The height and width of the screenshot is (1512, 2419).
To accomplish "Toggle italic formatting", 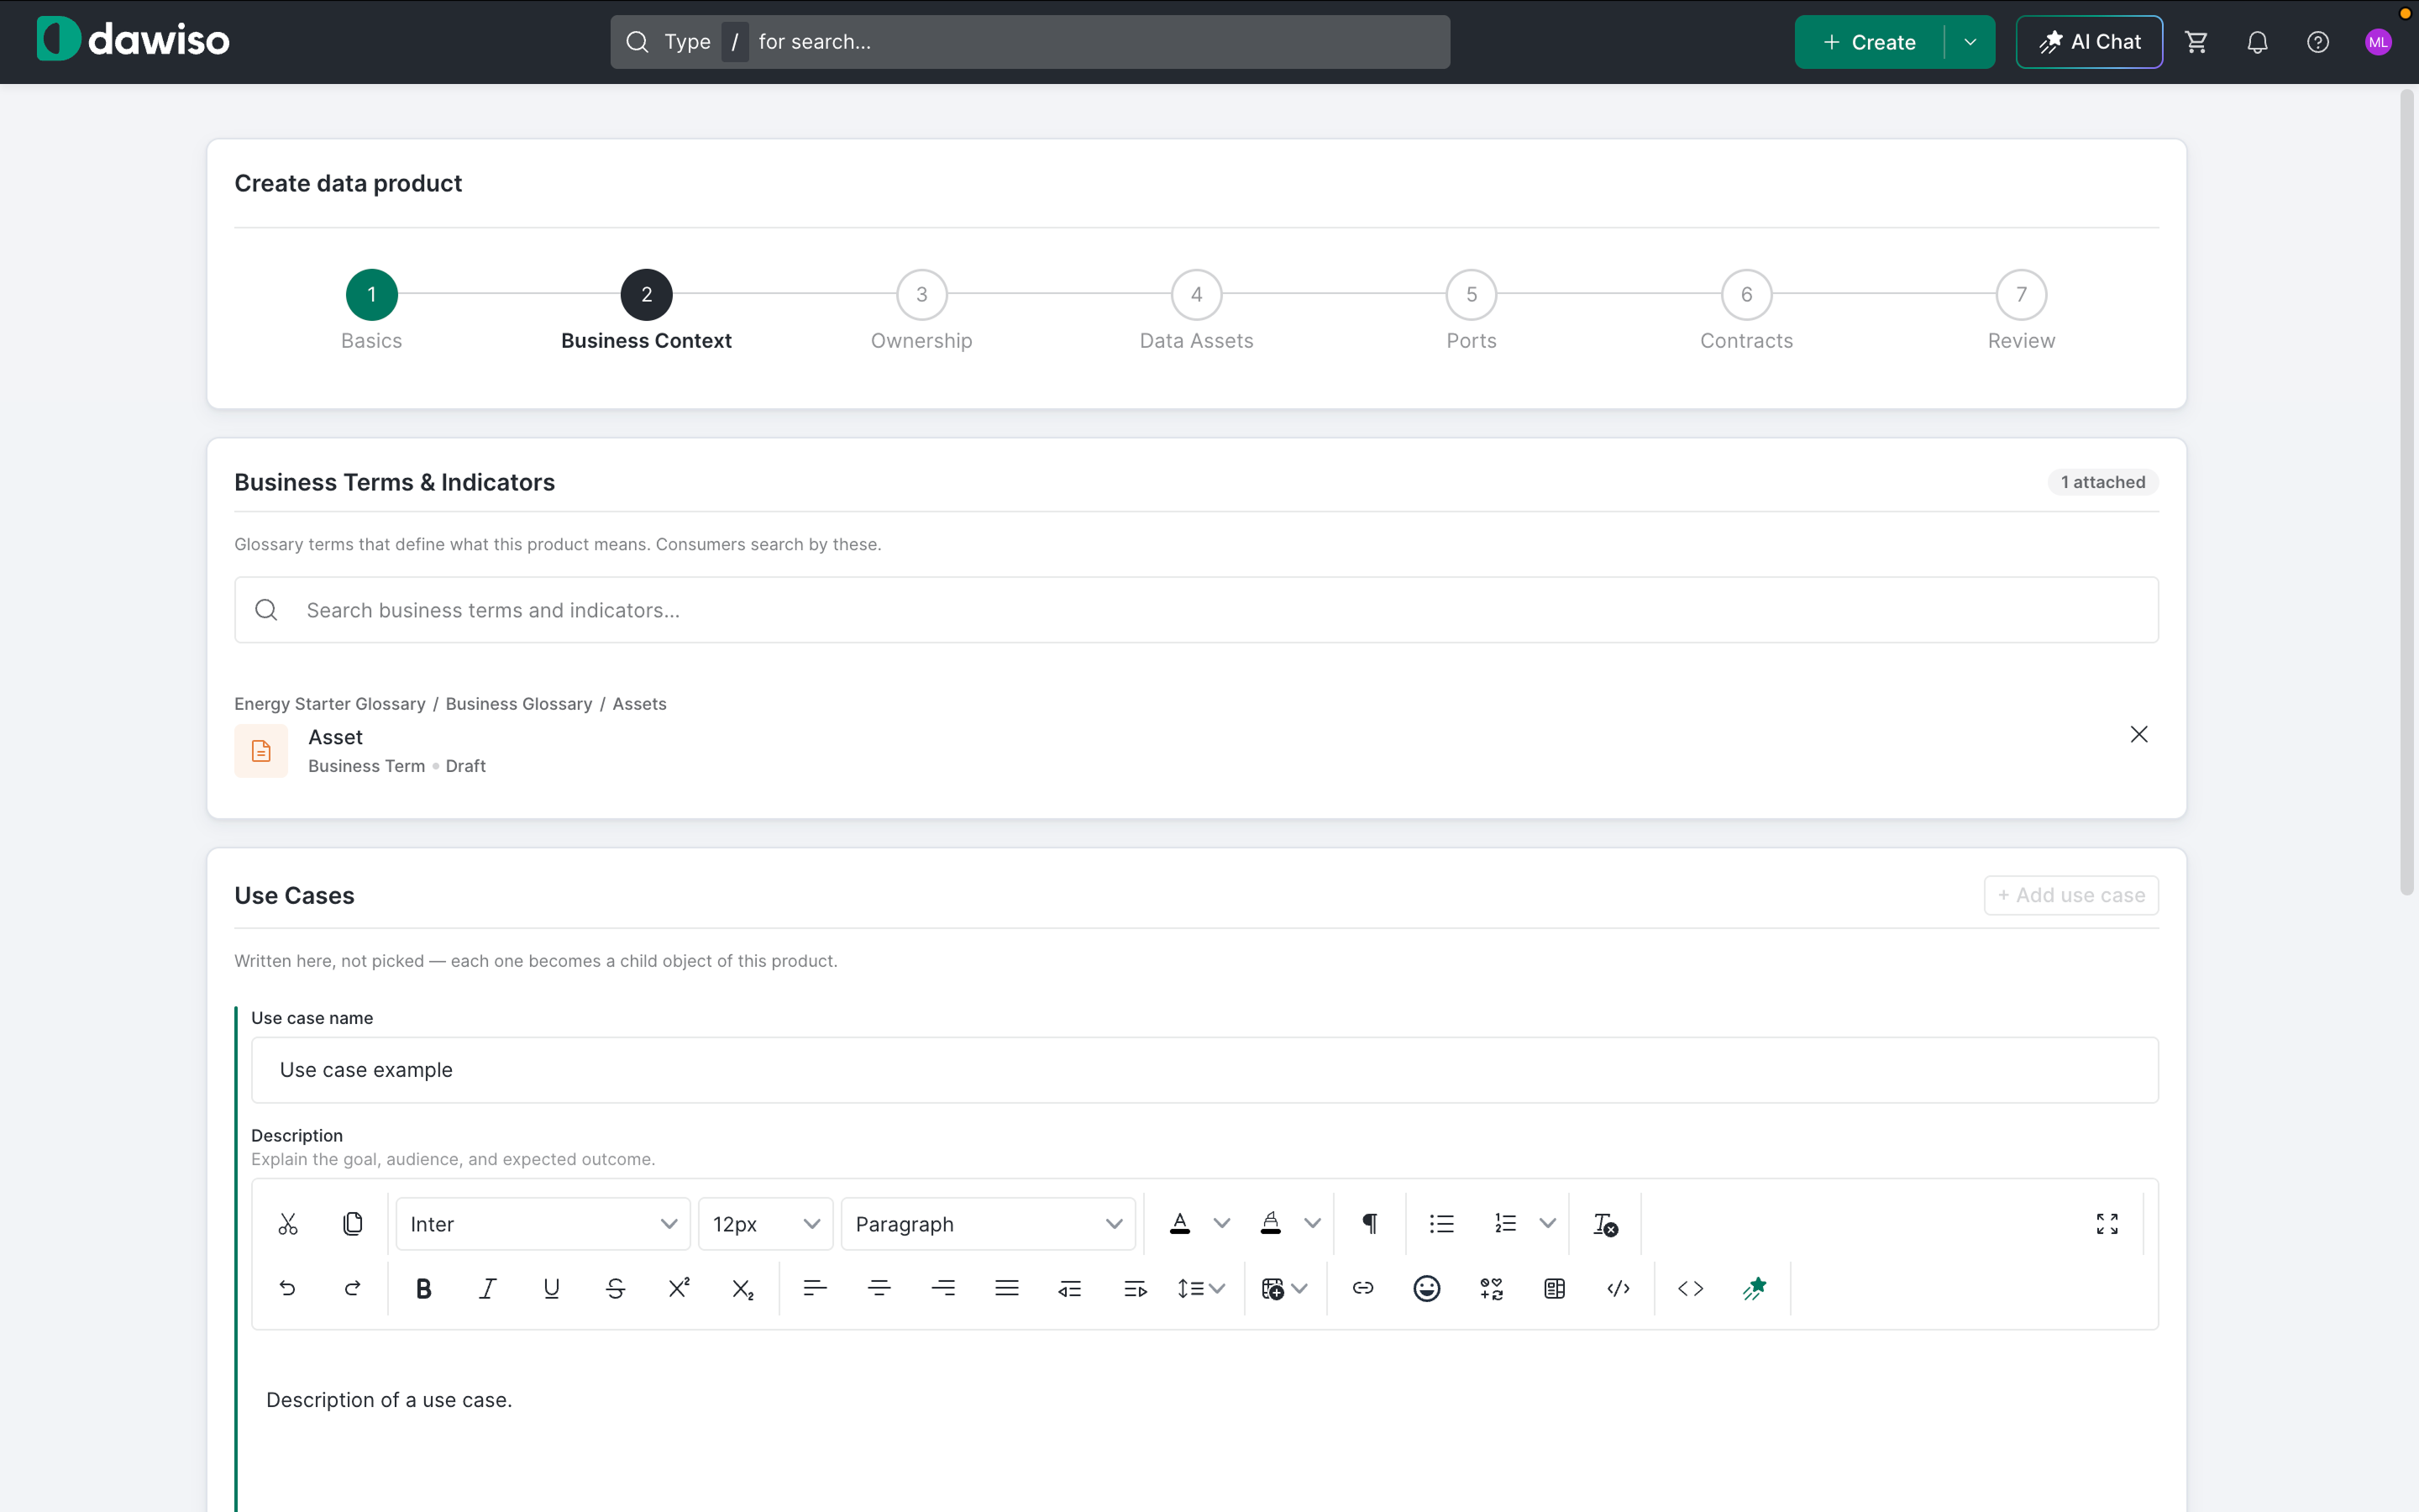I will click(x=488, y=1288).
